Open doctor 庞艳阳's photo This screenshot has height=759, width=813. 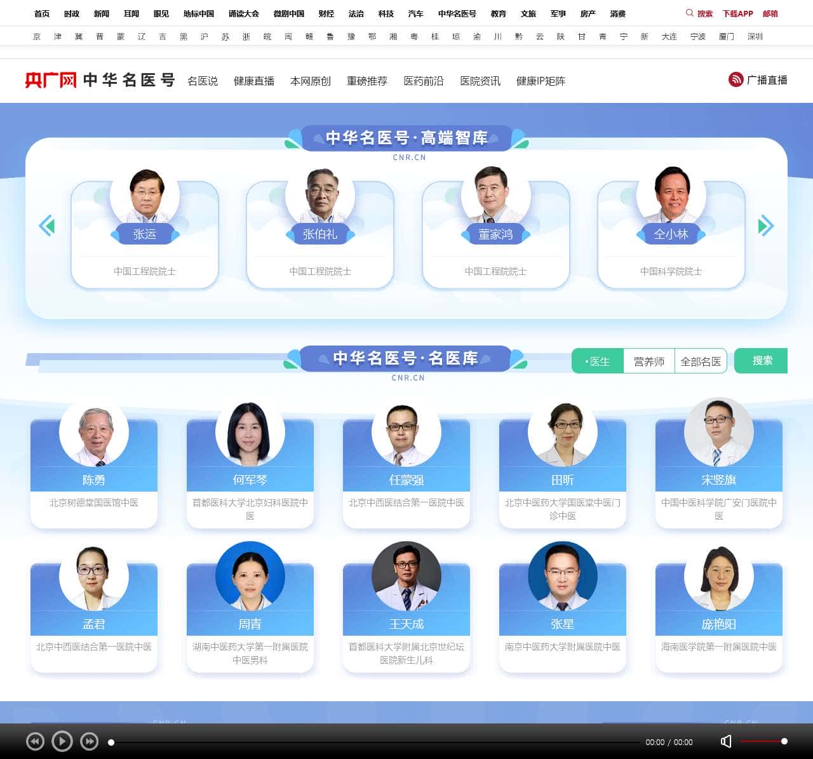[719, 577]
